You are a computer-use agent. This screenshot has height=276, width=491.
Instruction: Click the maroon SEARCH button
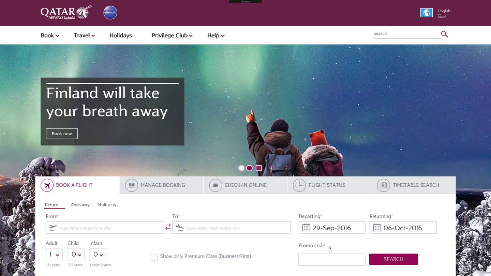[x=393, y=259]
